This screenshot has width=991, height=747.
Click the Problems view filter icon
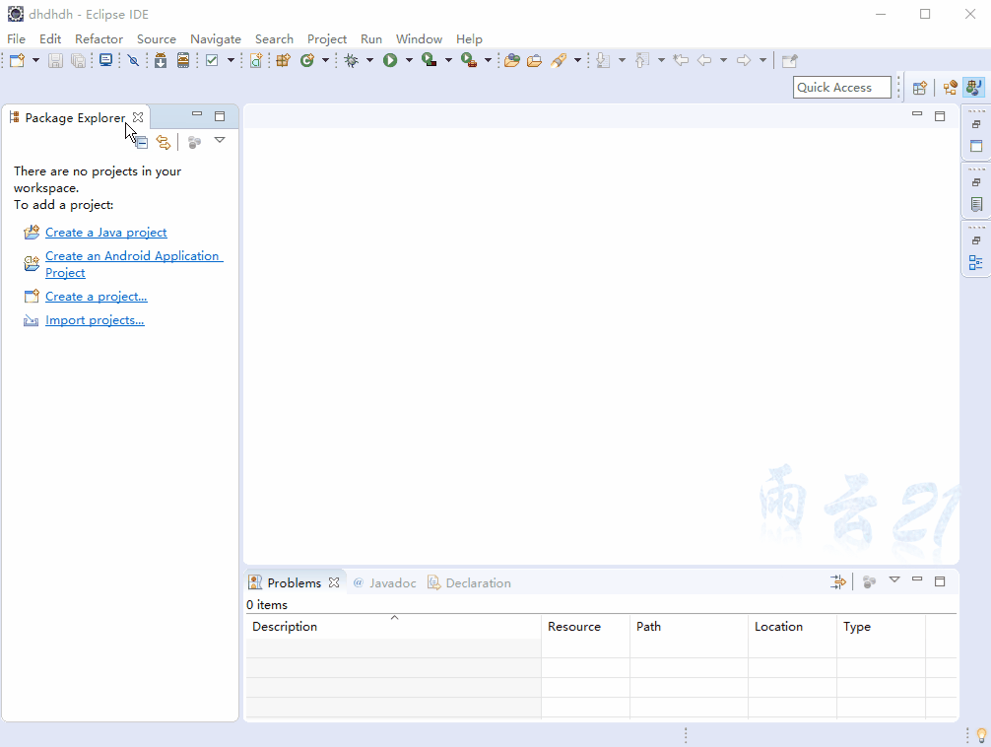click(838, 582)
